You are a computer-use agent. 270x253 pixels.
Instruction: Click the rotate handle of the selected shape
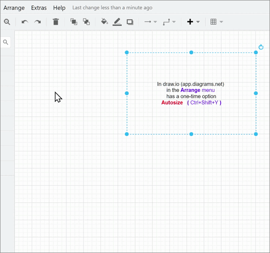(261, 47)
